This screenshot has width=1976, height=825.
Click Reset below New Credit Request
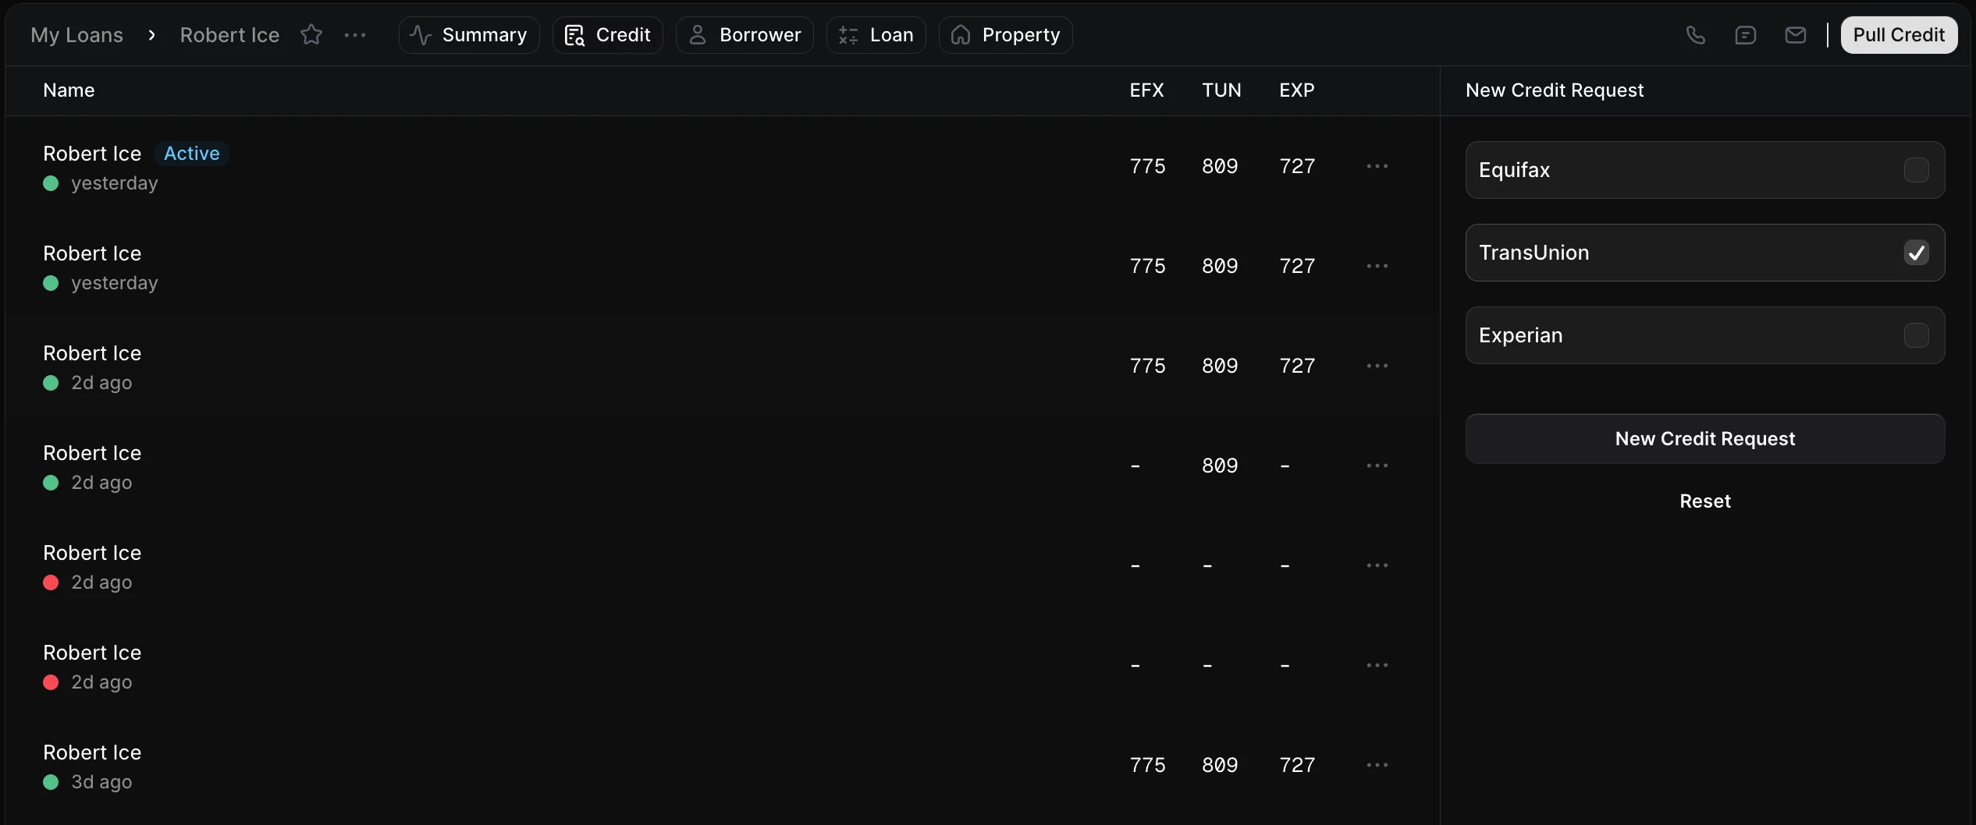point(1704,501)
